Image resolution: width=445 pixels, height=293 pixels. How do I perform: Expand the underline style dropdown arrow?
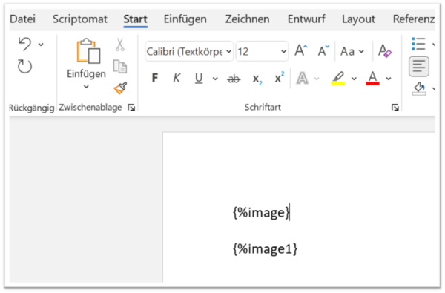(x=215, y=79)
